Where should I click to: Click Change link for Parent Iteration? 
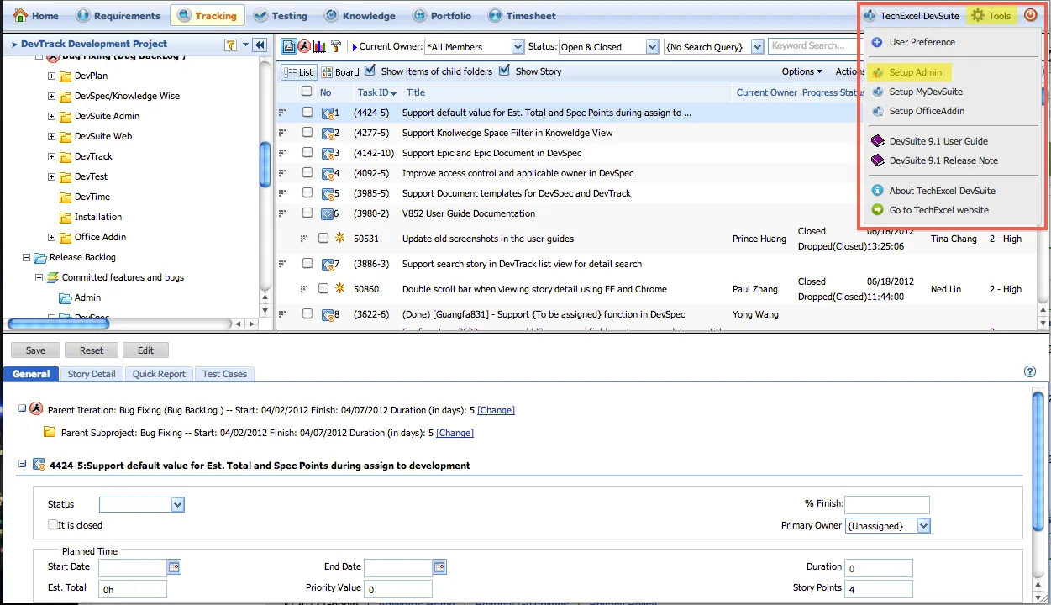coord(496,410)
